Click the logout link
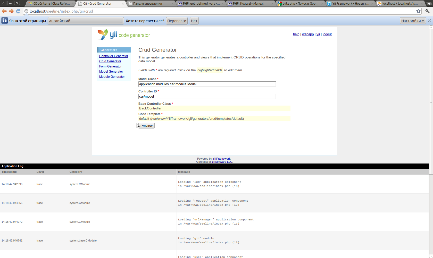Screen dimensions: 433x258 [x=327, y=34]
